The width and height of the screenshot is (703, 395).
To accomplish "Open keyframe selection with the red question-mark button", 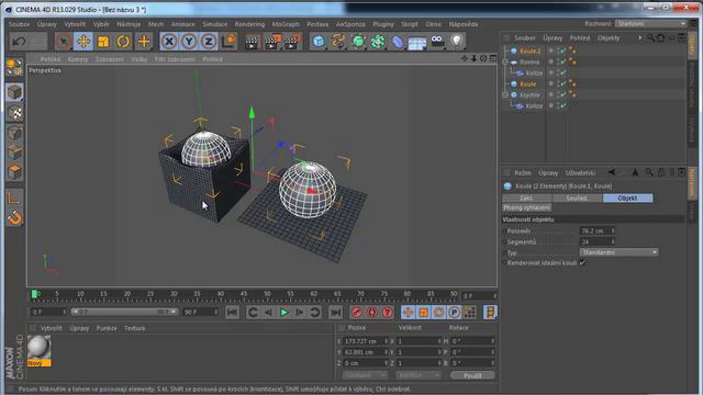I will click(x=387, y=312).
